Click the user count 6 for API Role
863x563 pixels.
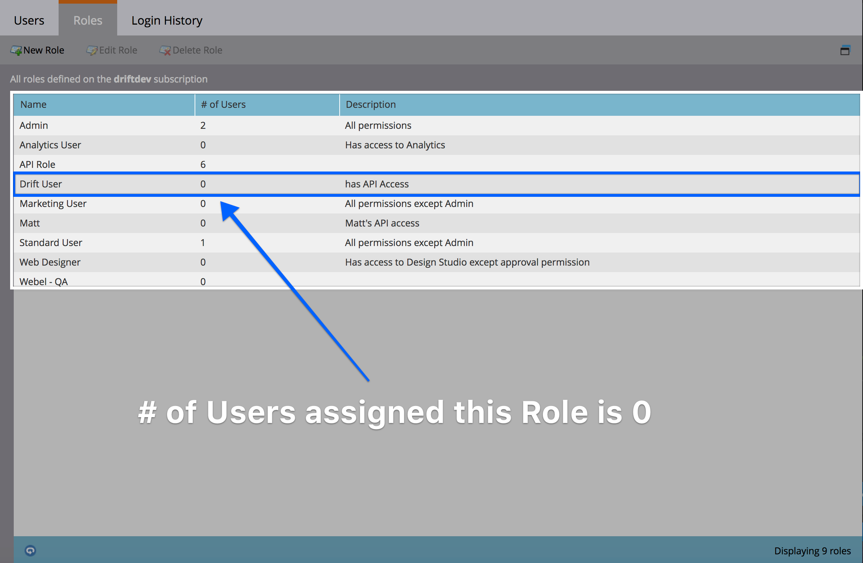(203, 165)
